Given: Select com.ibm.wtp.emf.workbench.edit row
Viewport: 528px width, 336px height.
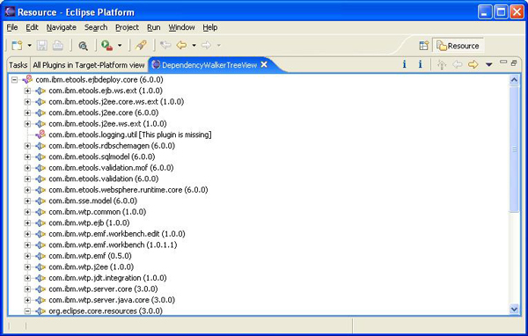Looking at the screenshot, I should (x=117, y=234).
